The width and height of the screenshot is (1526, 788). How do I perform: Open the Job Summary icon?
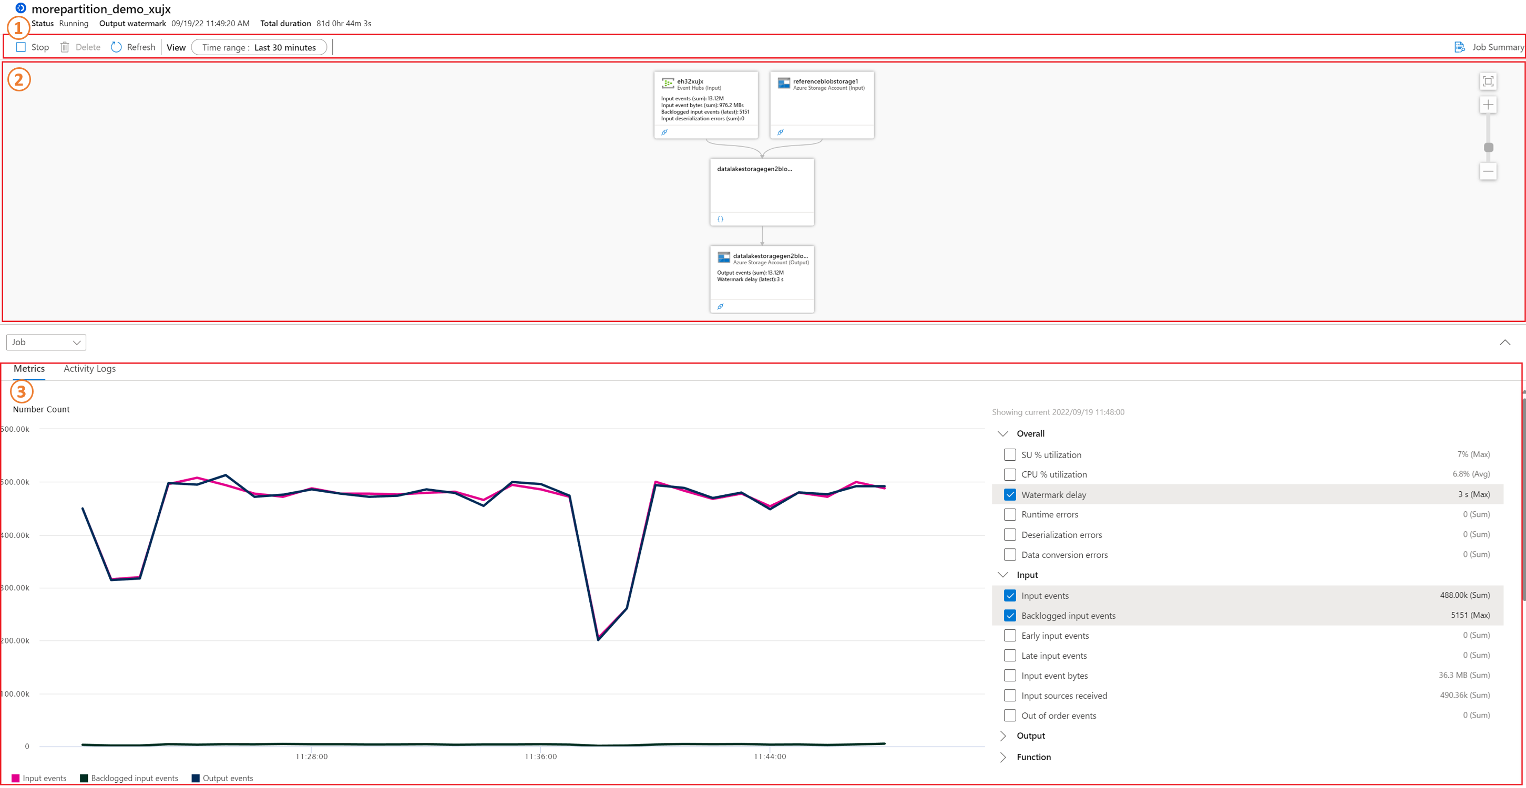pyautogui.click(x=1459, y=47)
